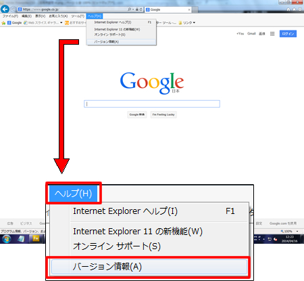304x281 pixels.
Task: Open the ファイル(F) menu
Action: pyautogui.click(x=10, y=16)
